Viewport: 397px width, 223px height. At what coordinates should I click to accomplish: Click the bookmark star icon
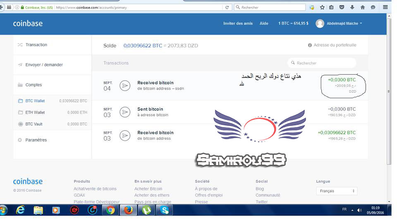pos(322,7)
